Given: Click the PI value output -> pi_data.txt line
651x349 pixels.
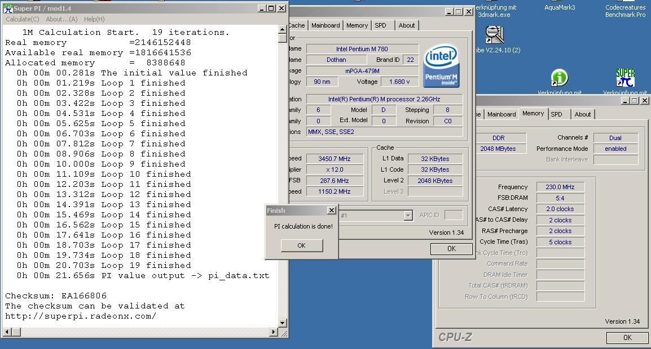Looking at the screenshot, I should coord(143,276).
